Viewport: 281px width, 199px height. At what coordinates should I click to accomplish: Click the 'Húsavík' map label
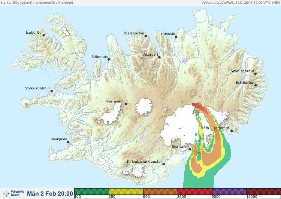[168, 34]
